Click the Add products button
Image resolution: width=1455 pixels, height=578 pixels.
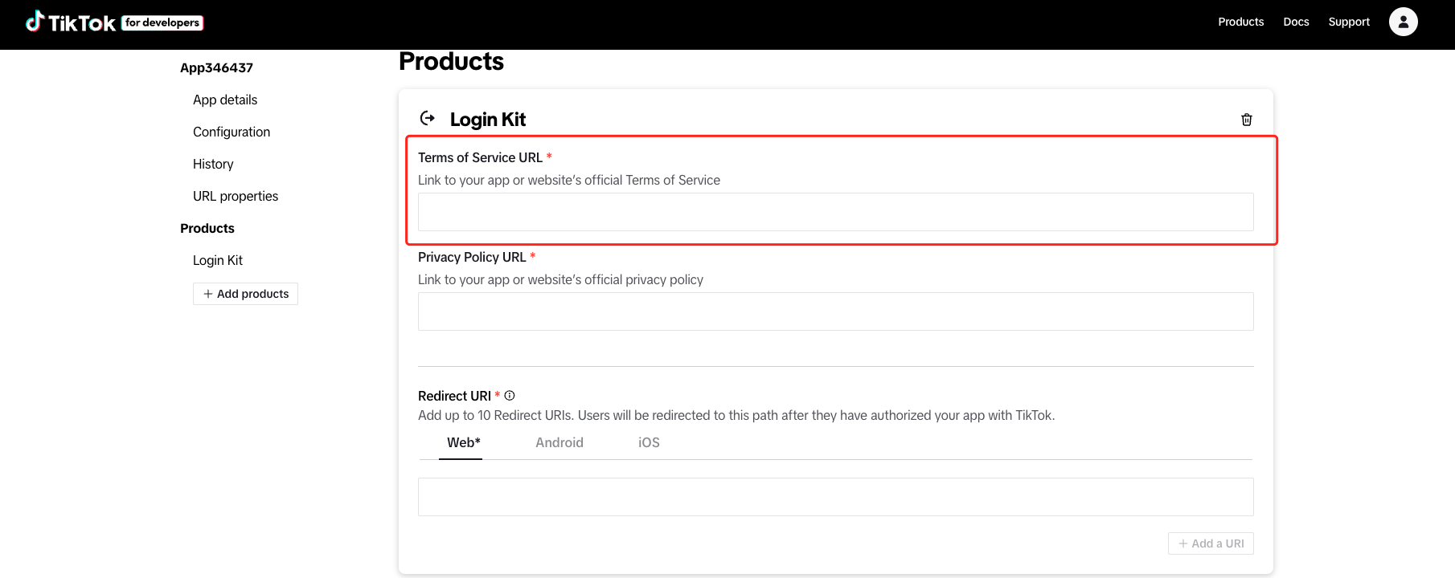click(x=245, y=294)
